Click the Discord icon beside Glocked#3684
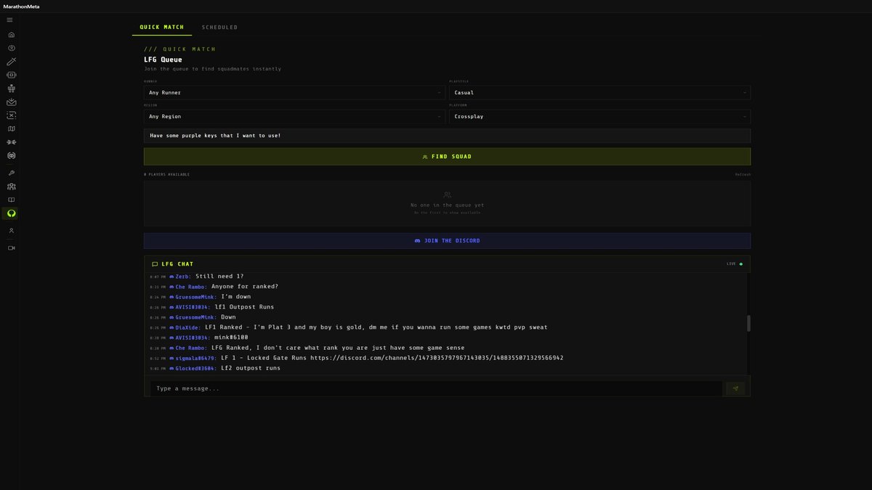872x490 pixels. tap(171, 368)
